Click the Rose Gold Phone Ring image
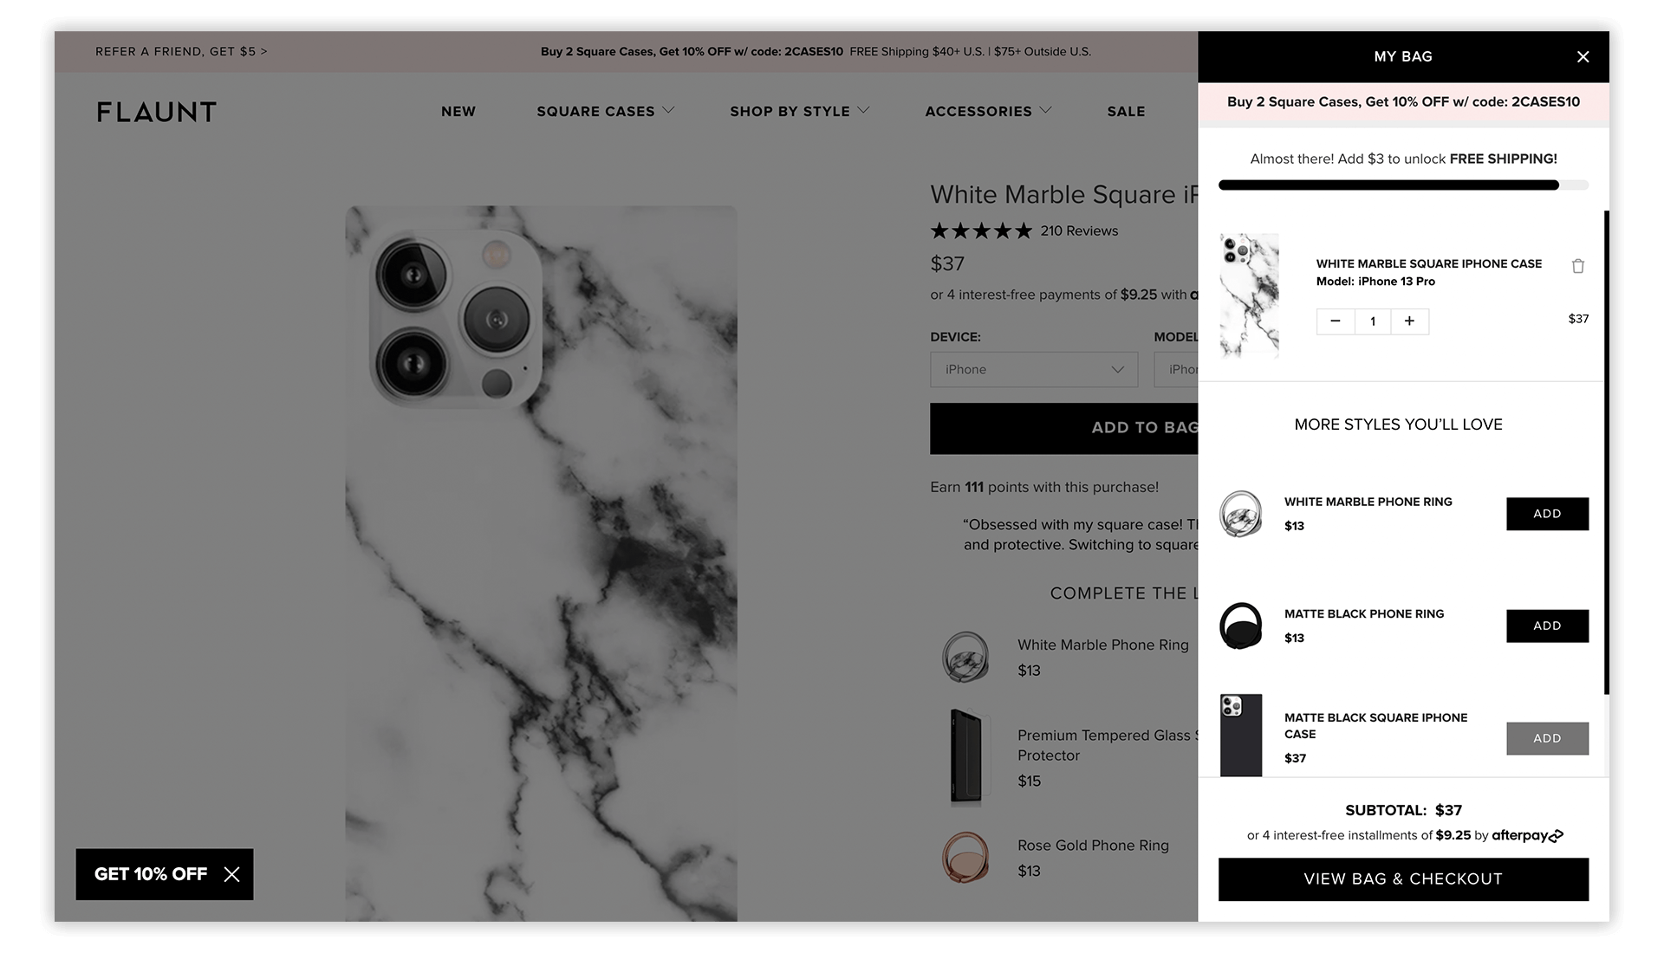1664x953 pixels. 965,858
